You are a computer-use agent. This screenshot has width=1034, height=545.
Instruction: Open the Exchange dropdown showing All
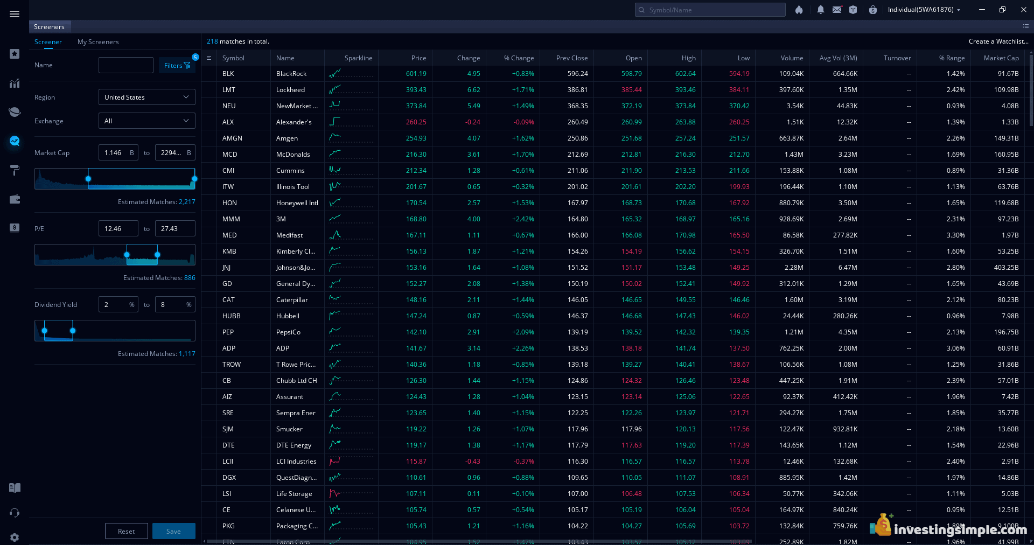(x=146, y=121)
